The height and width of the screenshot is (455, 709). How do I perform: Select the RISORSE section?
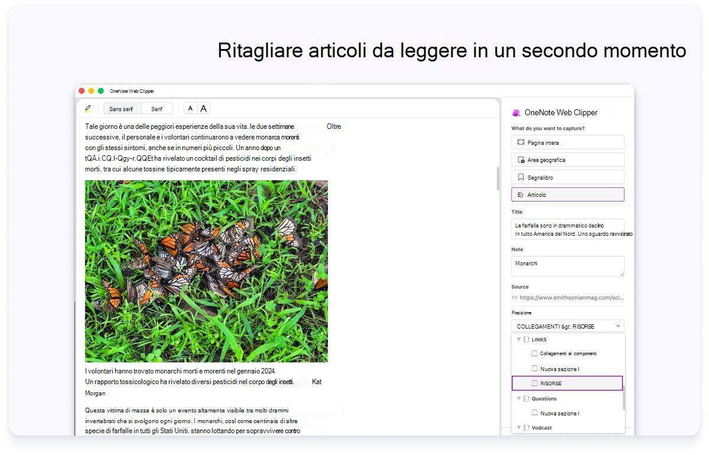click(567, 383)
